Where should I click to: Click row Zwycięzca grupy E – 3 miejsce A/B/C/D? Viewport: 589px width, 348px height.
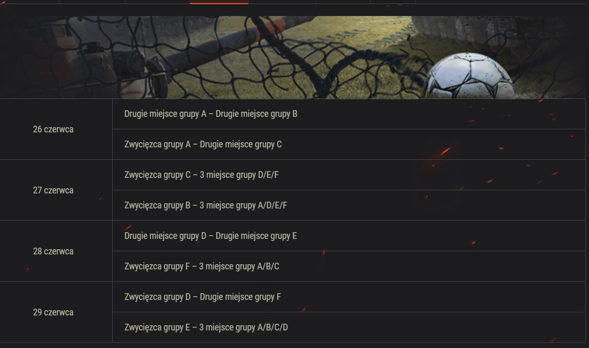pyautogui.click(x=349, y=327)
